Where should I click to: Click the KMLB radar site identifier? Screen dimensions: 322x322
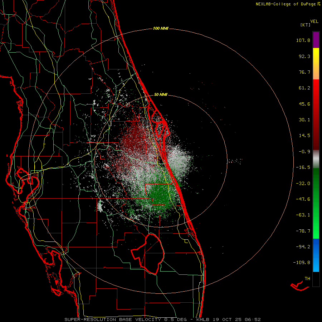coord(203,319)
